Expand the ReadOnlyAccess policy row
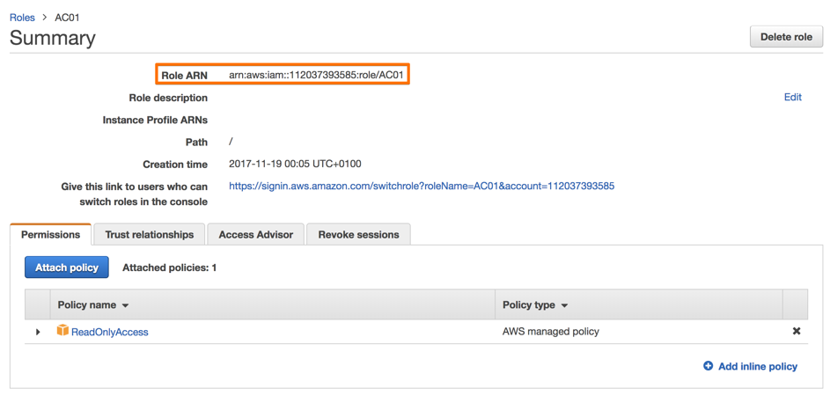The width and height of the screenshot is (830, 396). (x=38, y=332)
